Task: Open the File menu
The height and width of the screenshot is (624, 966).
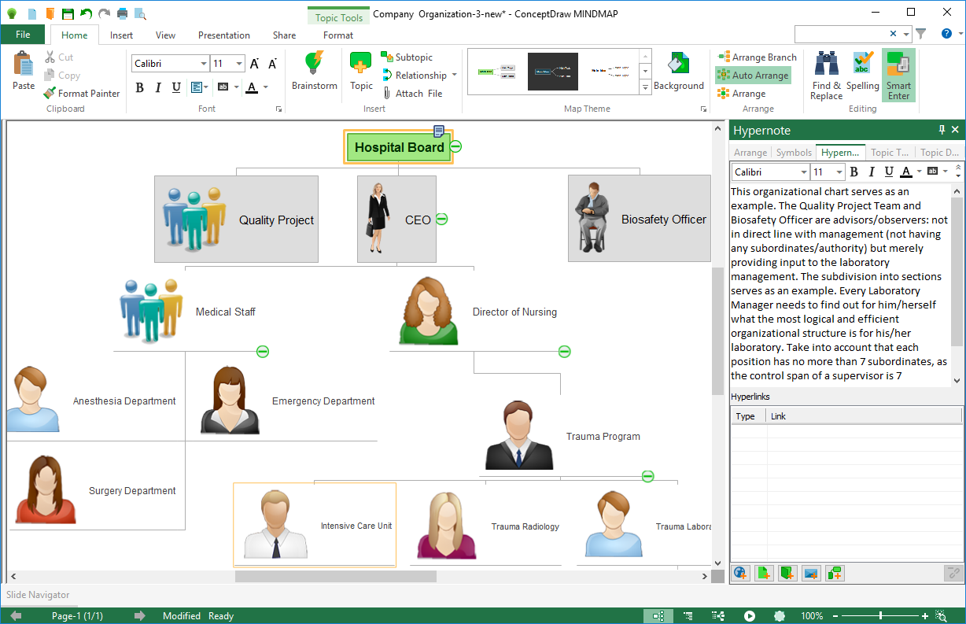Action: click(24, 35)
